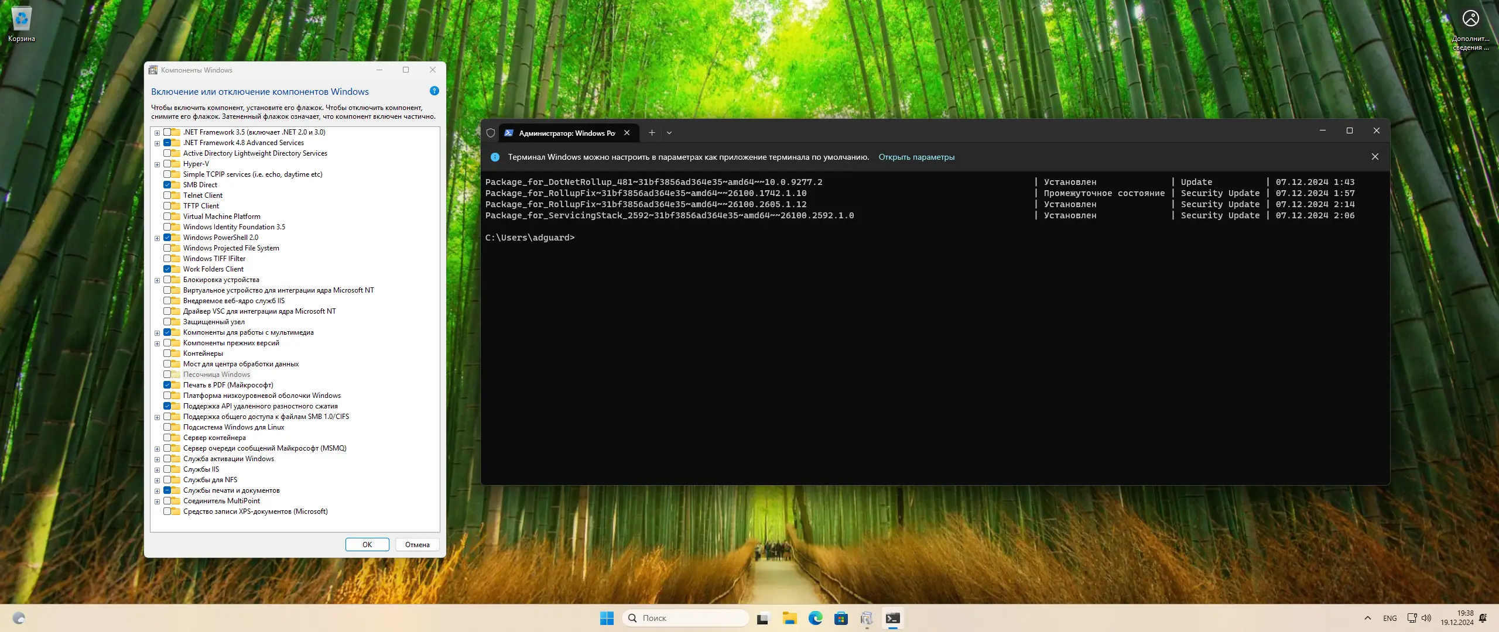Open the Terminal profile dropdown arrow
Image resolution: width=1499 pixels, height=632 pixels.
(669, 133)
